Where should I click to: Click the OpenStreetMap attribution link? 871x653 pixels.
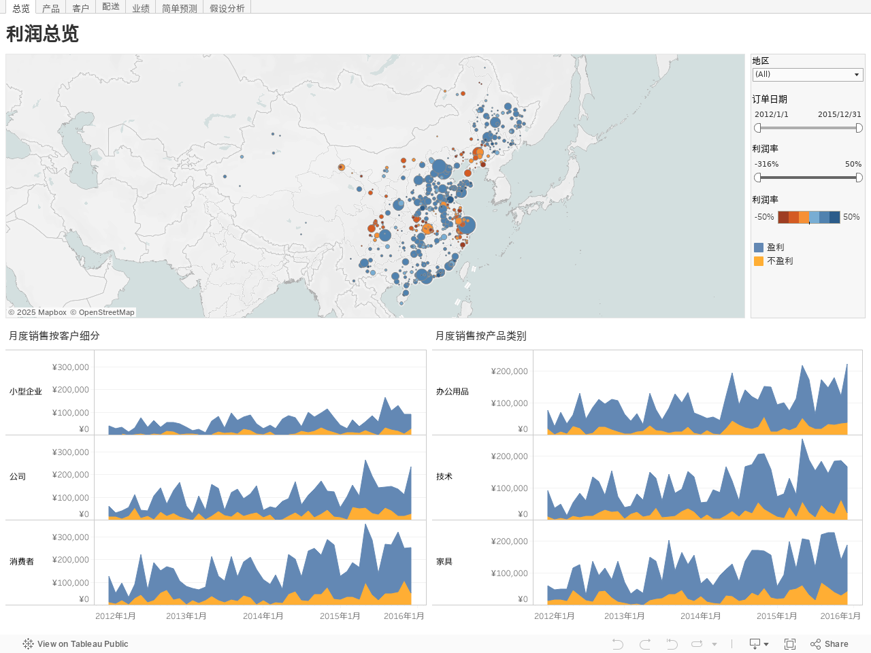pos(102,312)
